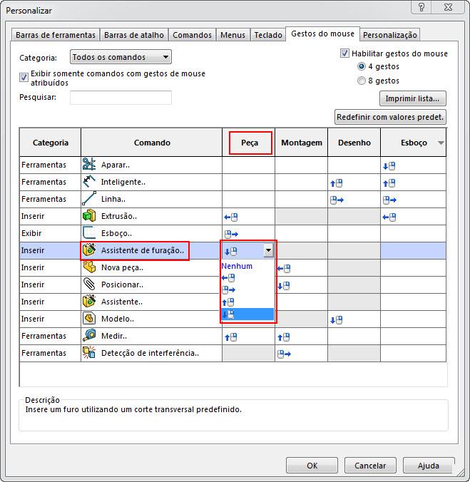
Task: Choose up gesture in dropdown list
Action: click(228, 302)
